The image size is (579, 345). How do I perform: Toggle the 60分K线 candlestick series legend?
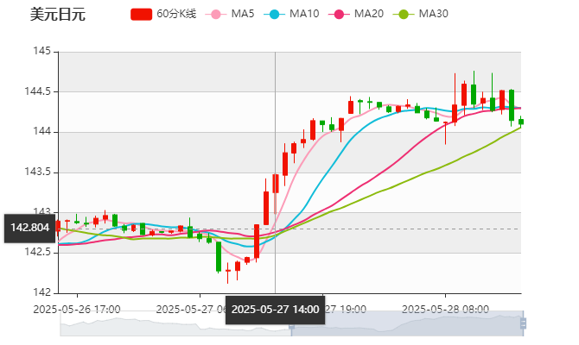click(163, 14)
